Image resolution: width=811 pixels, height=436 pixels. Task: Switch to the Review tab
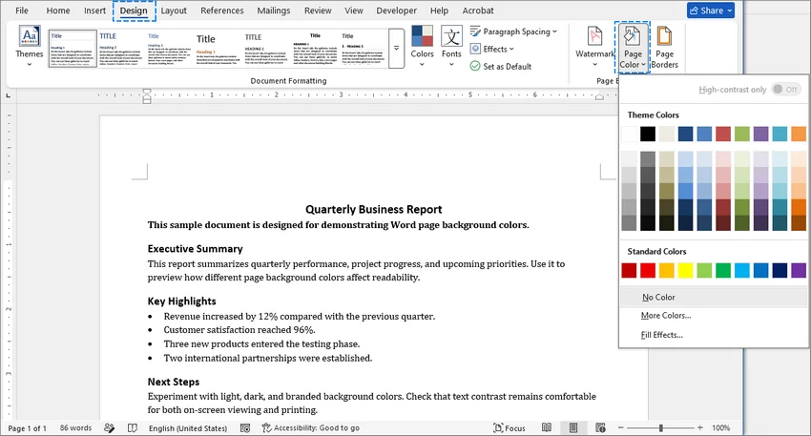318,10
